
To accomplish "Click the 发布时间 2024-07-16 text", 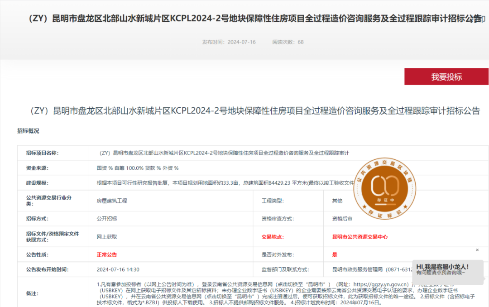I will [x=229, y=42].
